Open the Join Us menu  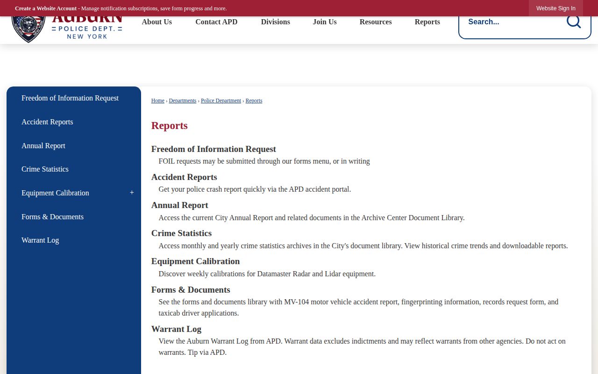click(x=325, y=22)
